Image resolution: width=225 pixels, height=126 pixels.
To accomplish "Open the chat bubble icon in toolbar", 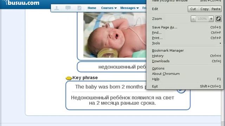I will [x=68, y=8].
